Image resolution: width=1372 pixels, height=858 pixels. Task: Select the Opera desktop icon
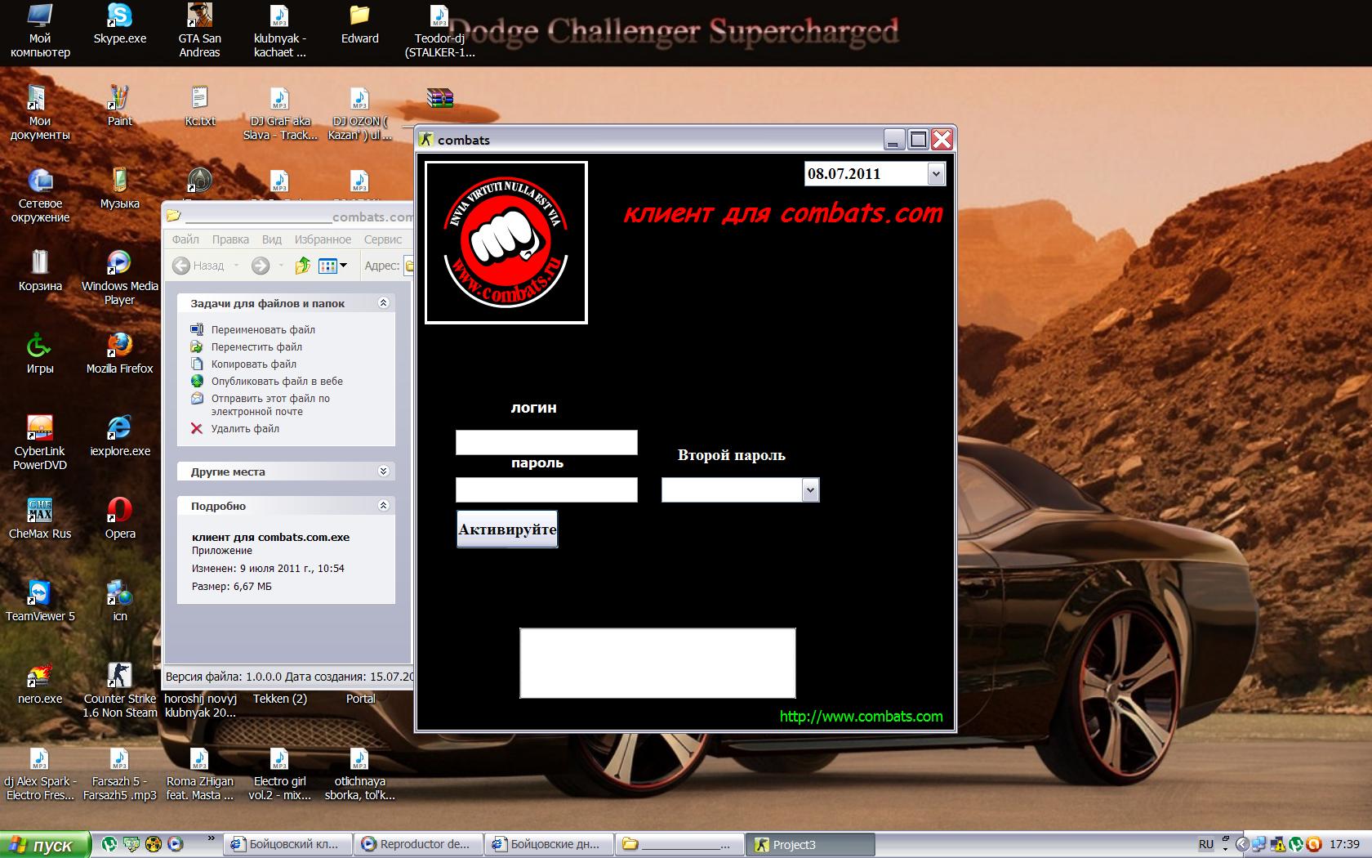pos(119,518)
